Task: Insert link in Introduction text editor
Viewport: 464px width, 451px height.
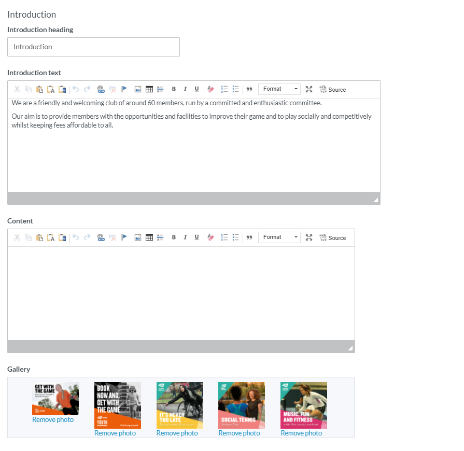Action: [101, 89]
